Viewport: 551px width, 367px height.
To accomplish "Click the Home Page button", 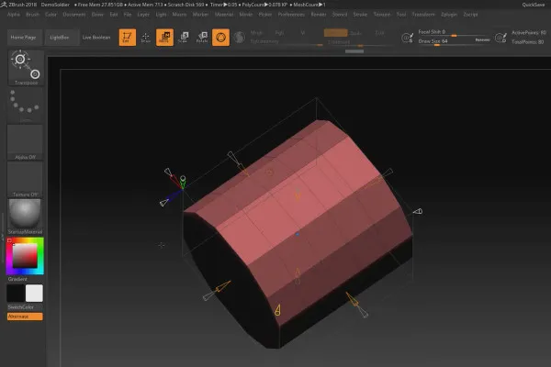I will pyautogui.click(x=23, y=38).
